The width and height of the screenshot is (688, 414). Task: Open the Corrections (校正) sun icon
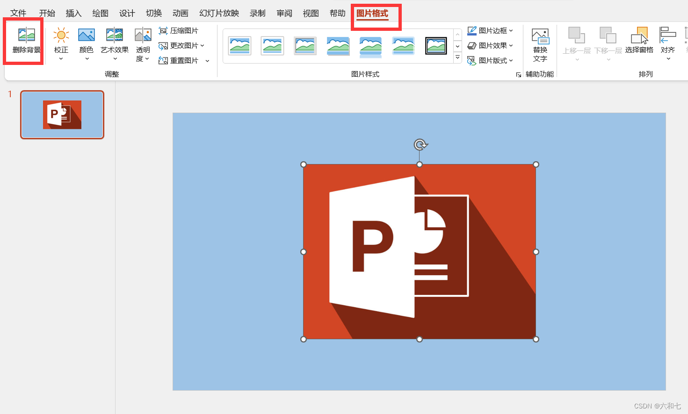pos(61,35)
